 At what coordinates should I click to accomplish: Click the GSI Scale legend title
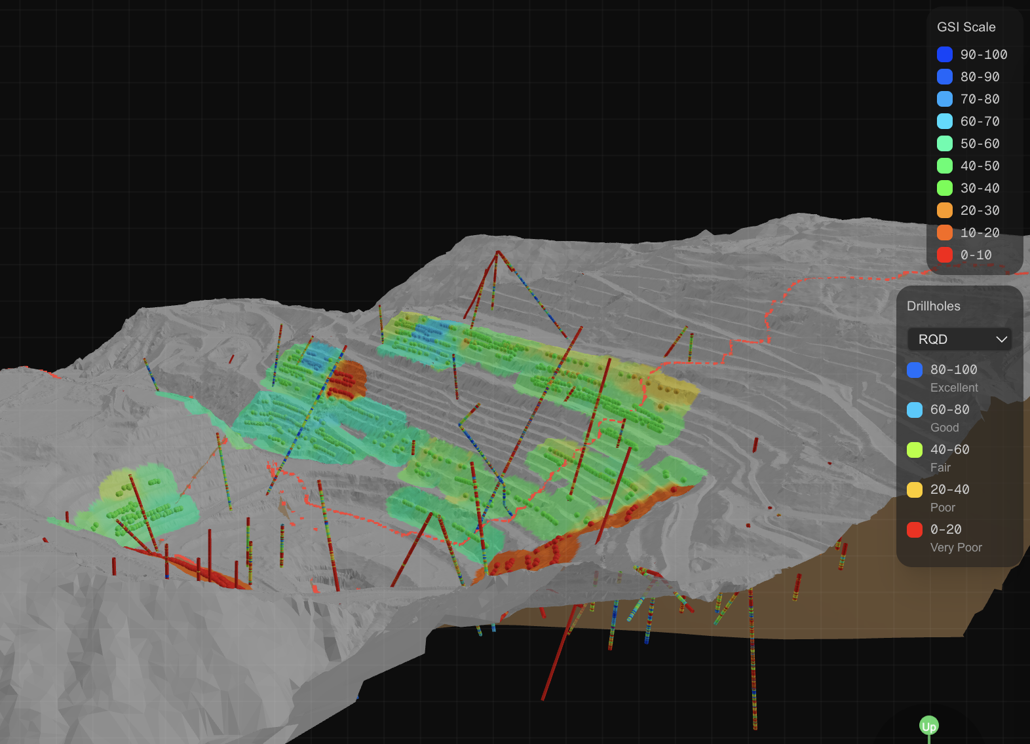click(x=966, y=27)
